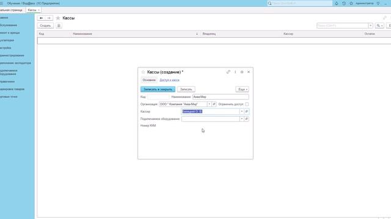
Task: Focus the Наименование field
Action: pos(221,97)
